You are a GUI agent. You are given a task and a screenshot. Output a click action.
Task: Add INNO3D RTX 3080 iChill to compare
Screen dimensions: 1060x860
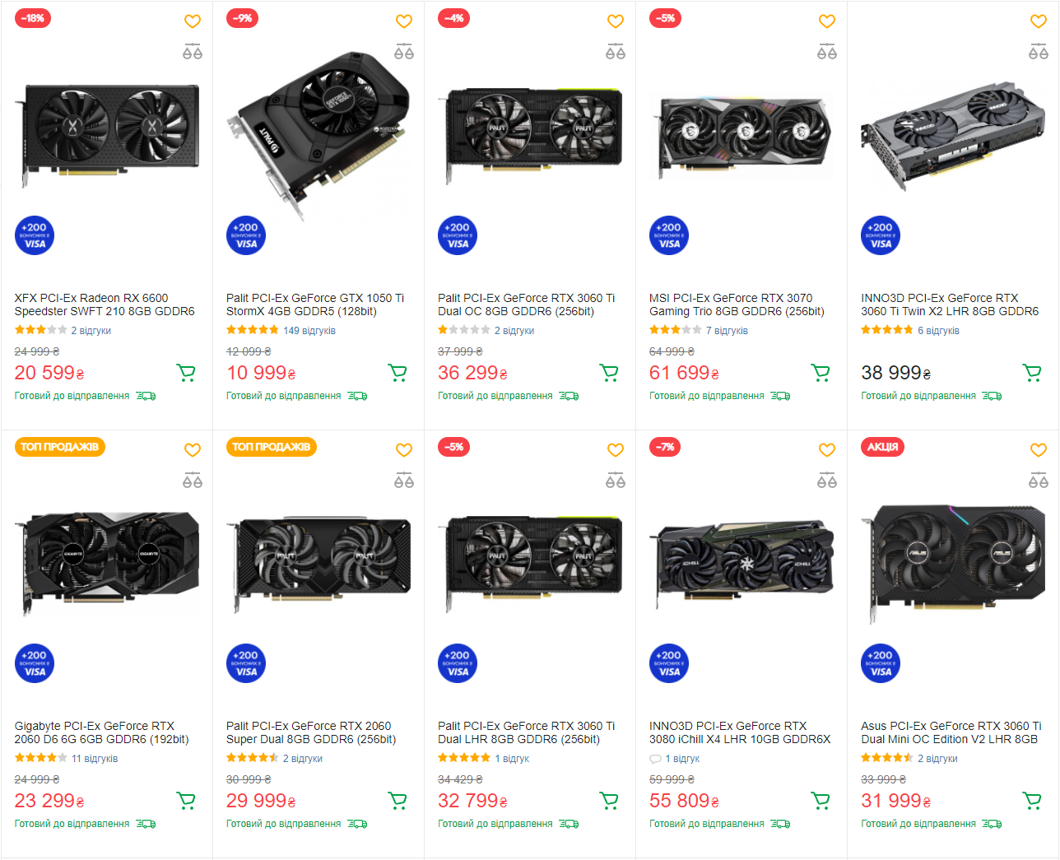(826, 480)
